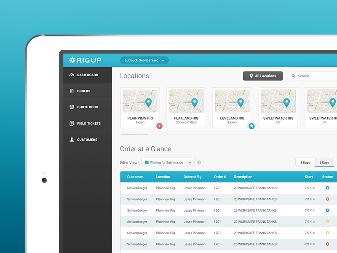The width and height of the screenshot is (337, 253).
Task: Click the map pin on Flatland Rig card
Action: [x=195, y=102]
